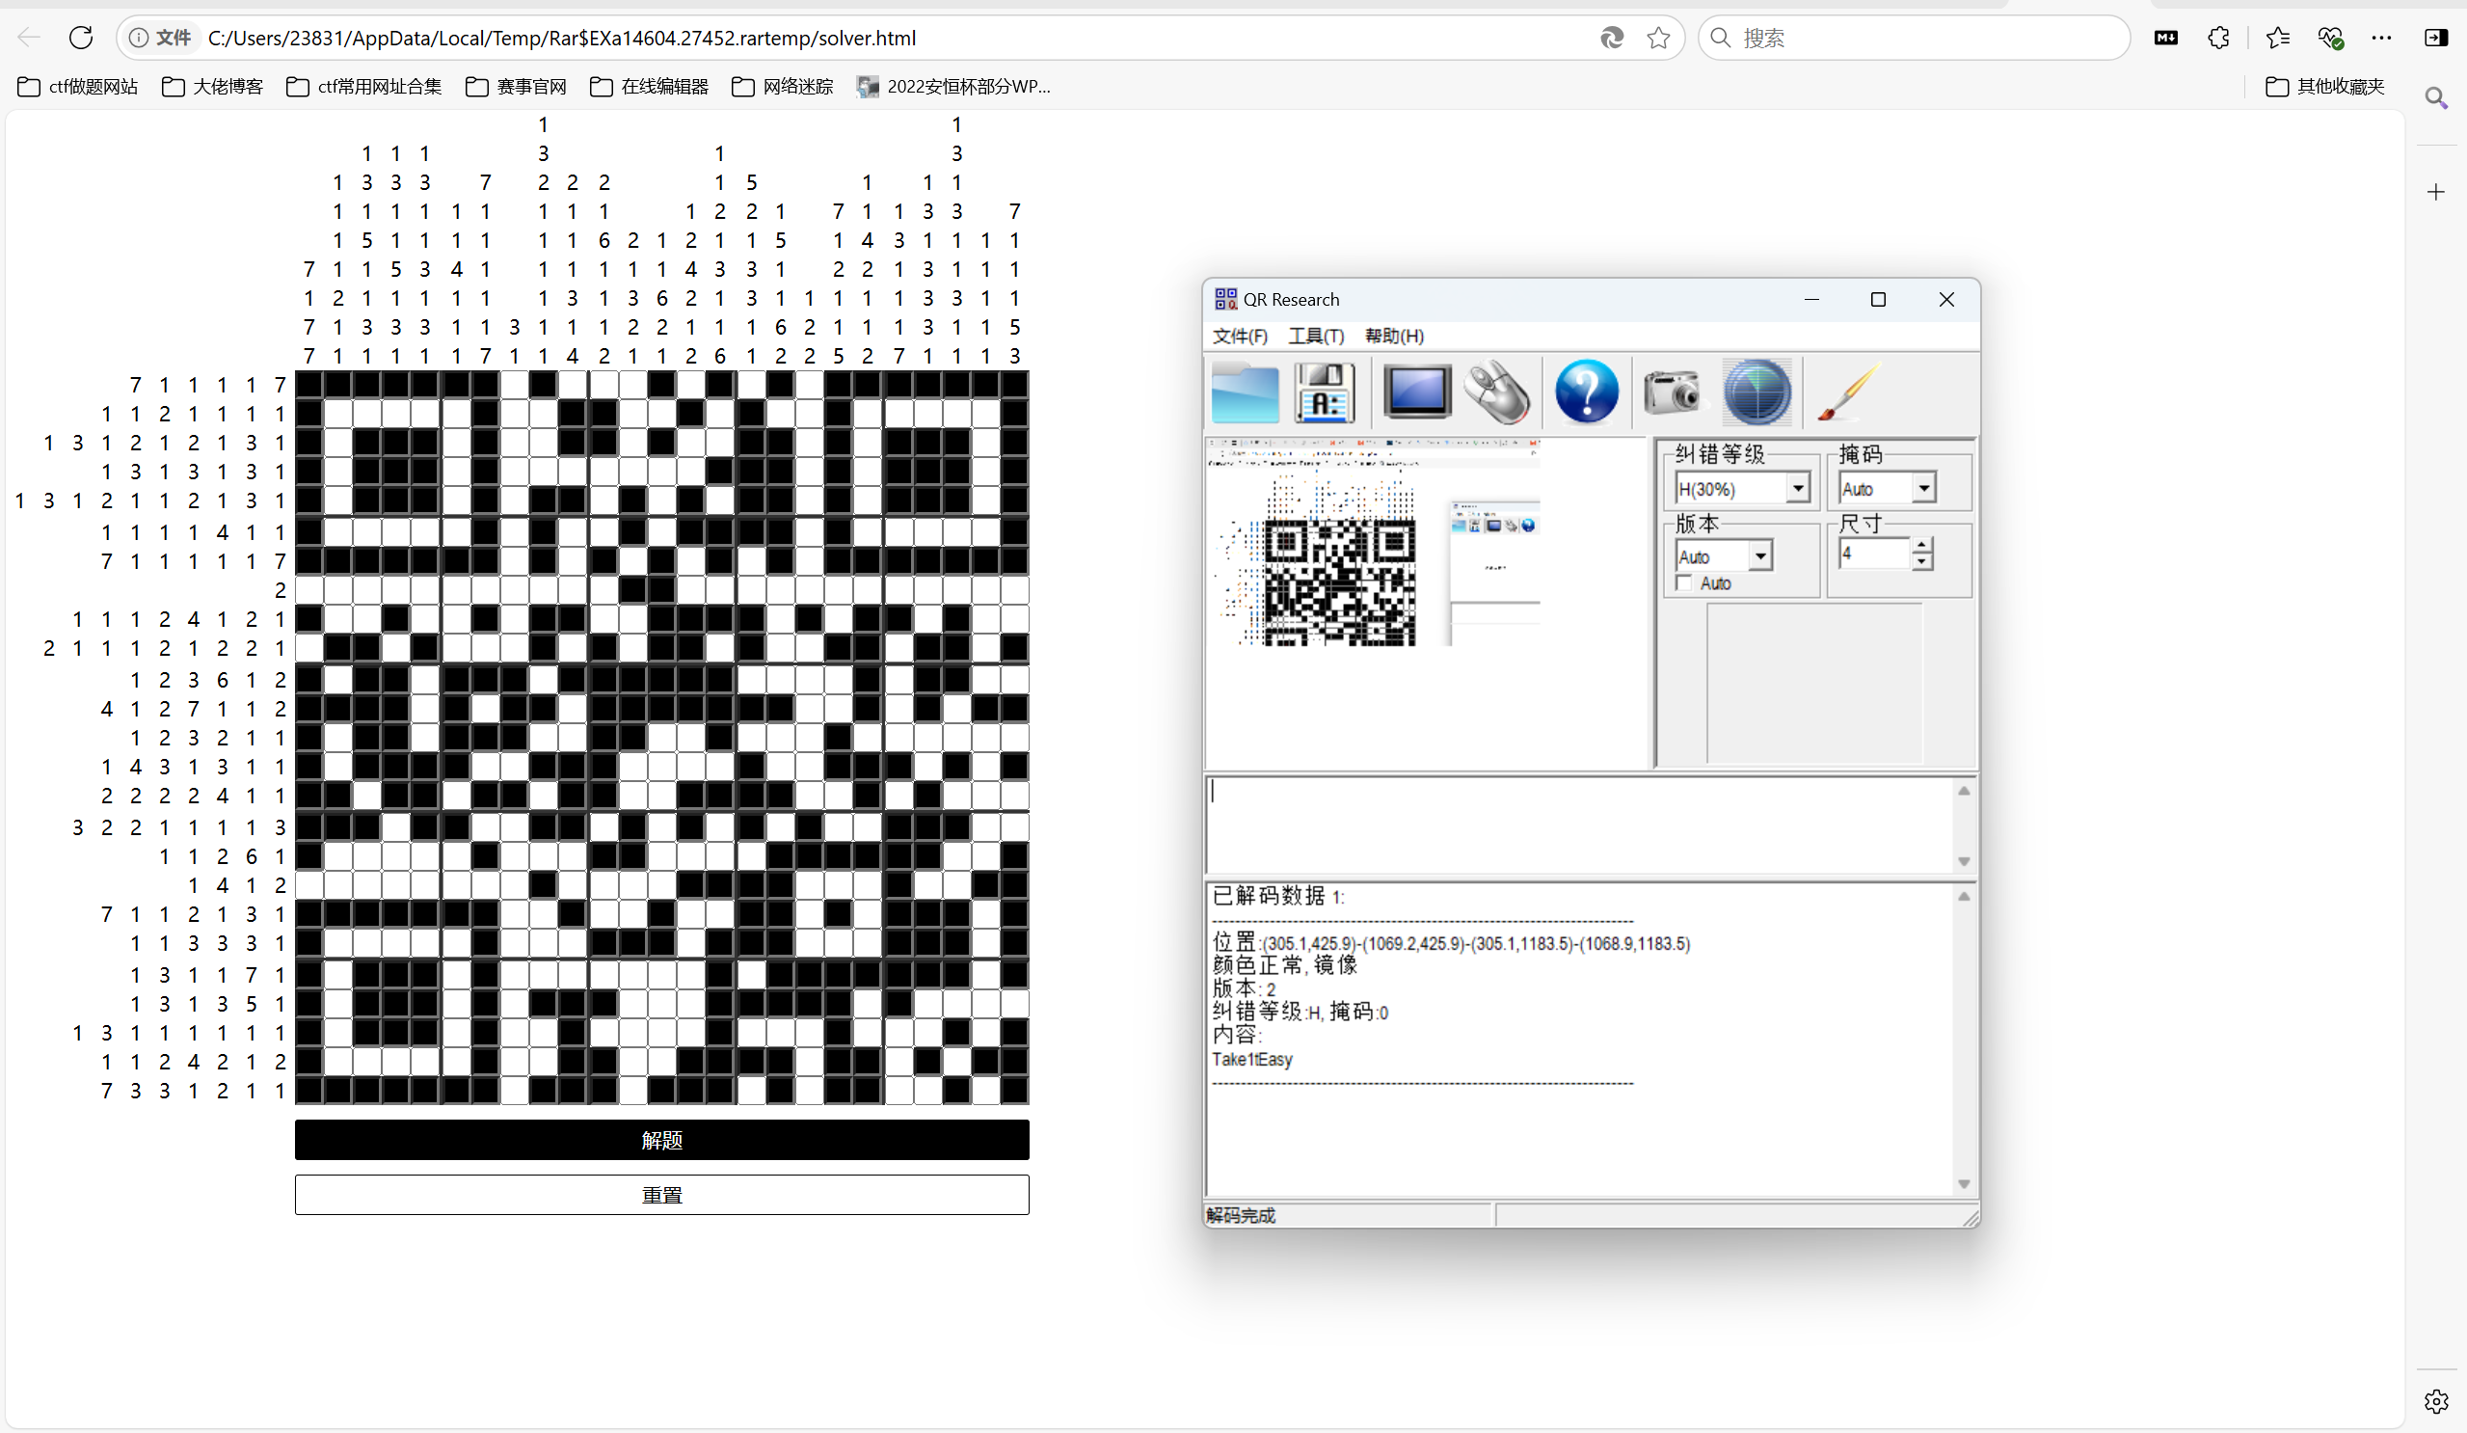
Task: Open the 2022安恒杯部分WP bookmark
Action: pyautogui.click(x=953, y=86)
